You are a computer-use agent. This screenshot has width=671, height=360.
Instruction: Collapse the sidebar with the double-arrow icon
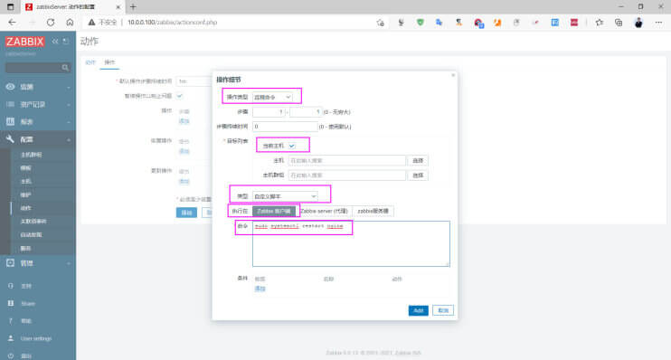coord(55,42)
